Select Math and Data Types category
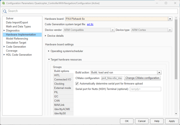 [18, 27]
